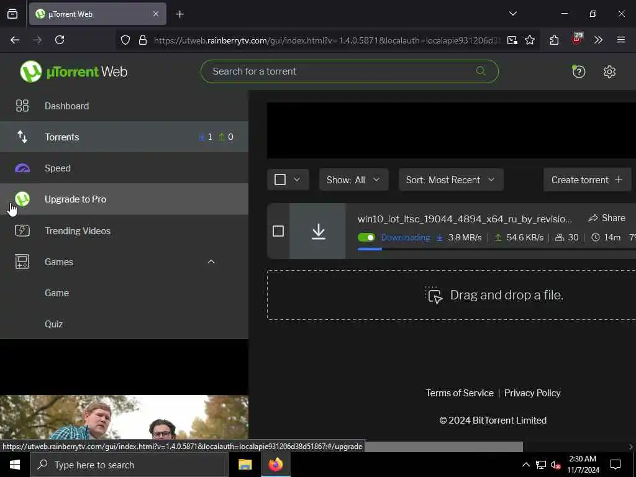This screenshot has width=636, height=477.
Task: Tick the checkbox for win10_iot_ltsc torrent
Action: [278, 231]
